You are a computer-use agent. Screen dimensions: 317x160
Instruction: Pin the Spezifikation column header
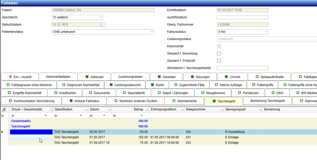click(85, 110)
